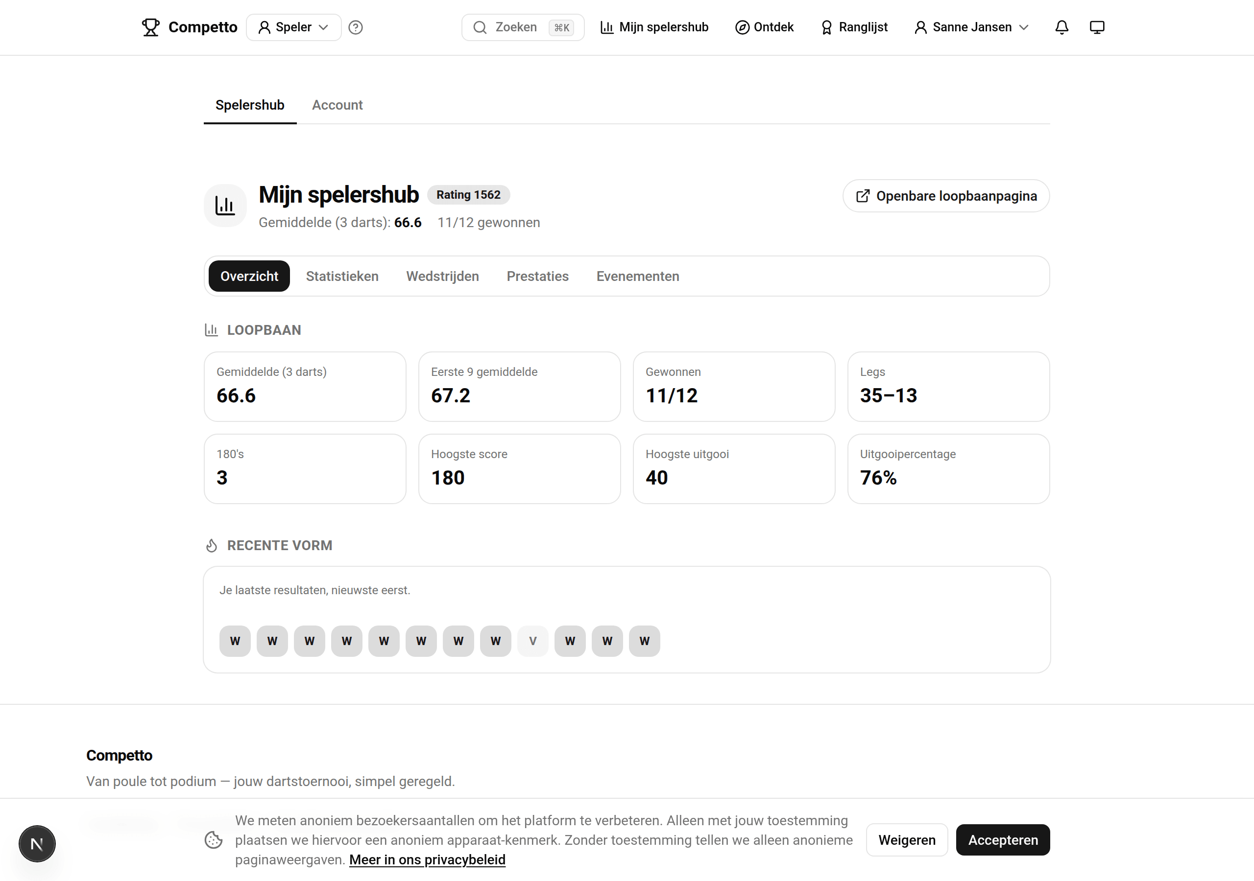The width and height of the screenshot is (1254, 881).
Task: Click the chart icon next to Loopbaan heading
Action: (x=211, y=330)
